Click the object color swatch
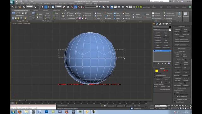This screenshot has height=114, width=202. pos(170,27)
